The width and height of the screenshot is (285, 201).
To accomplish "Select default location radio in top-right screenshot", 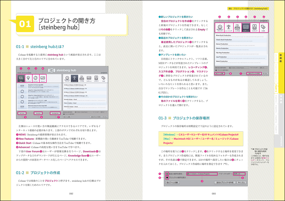I will point(216,68).
